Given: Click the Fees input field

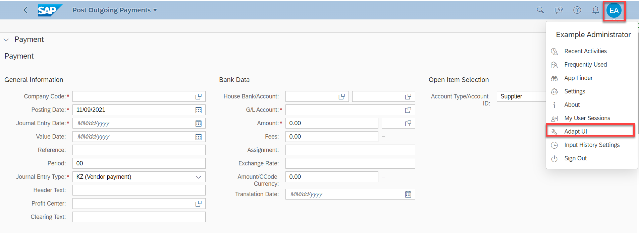Looking at the screenshot, I should click(332, 137).
